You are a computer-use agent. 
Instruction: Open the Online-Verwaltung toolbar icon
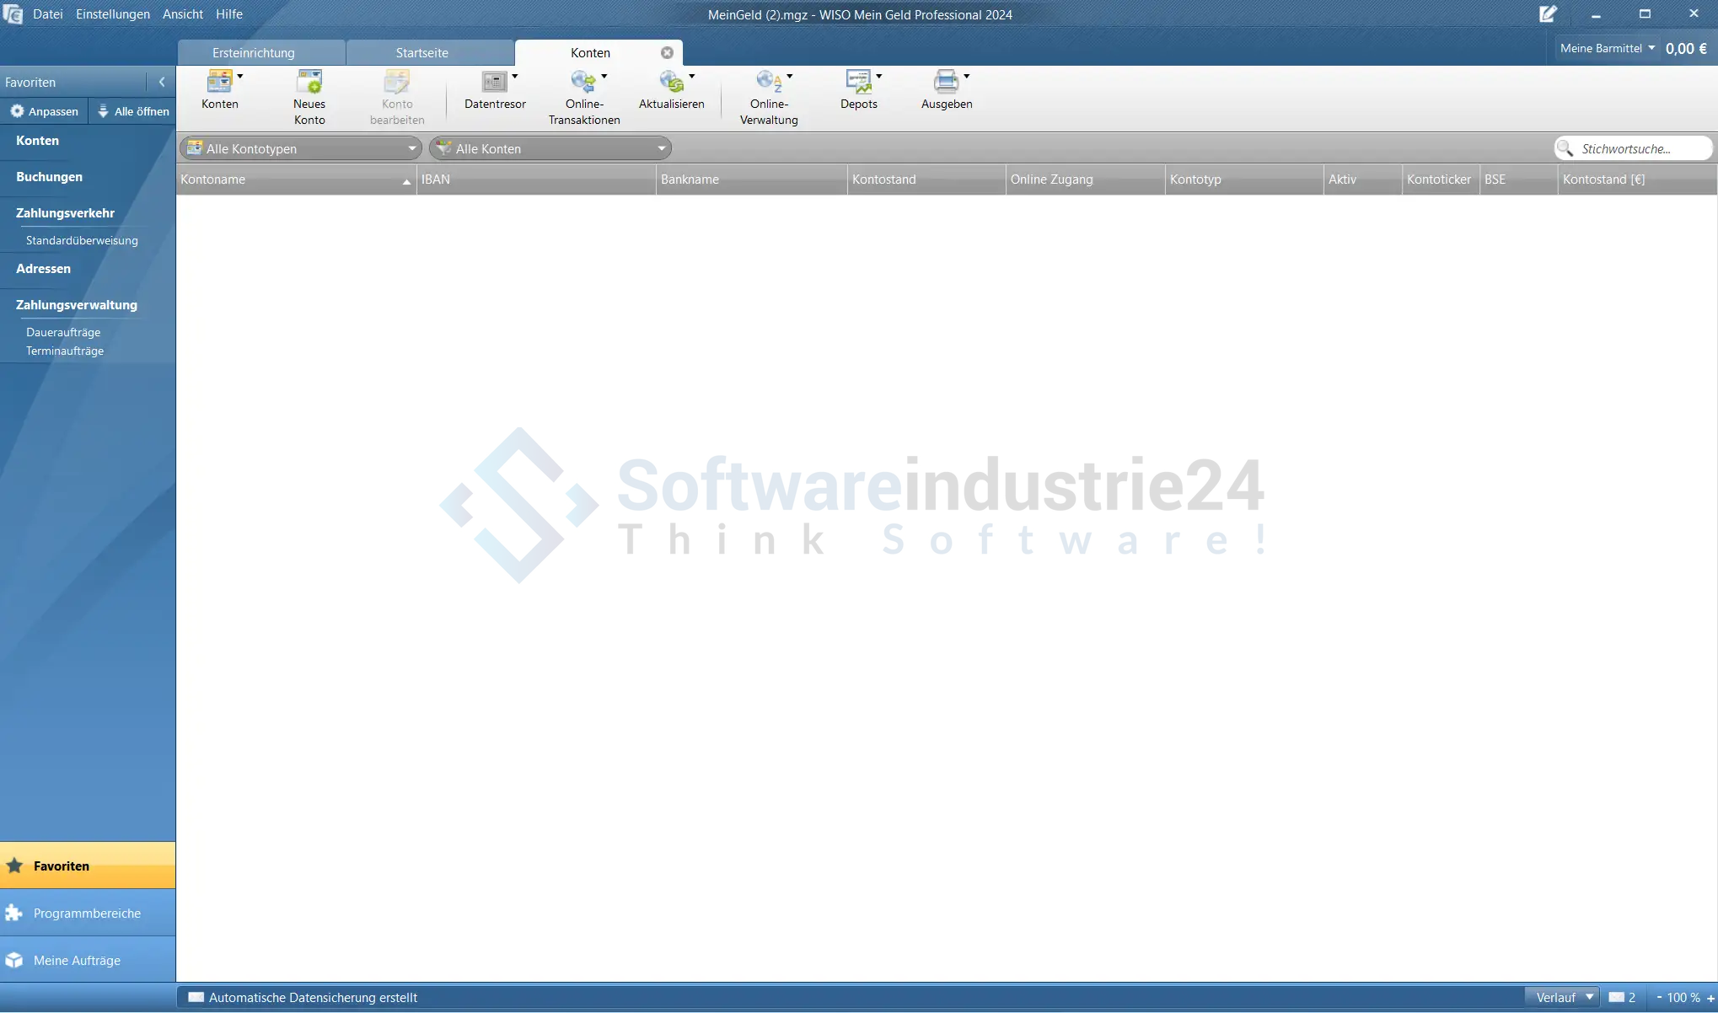768,82
